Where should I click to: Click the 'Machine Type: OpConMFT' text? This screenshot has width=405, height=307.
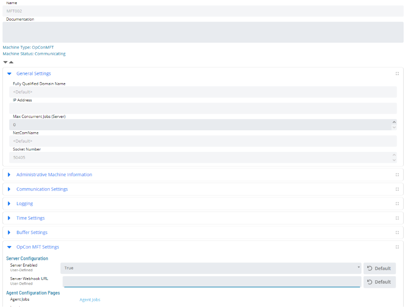[x=28, y=47]
